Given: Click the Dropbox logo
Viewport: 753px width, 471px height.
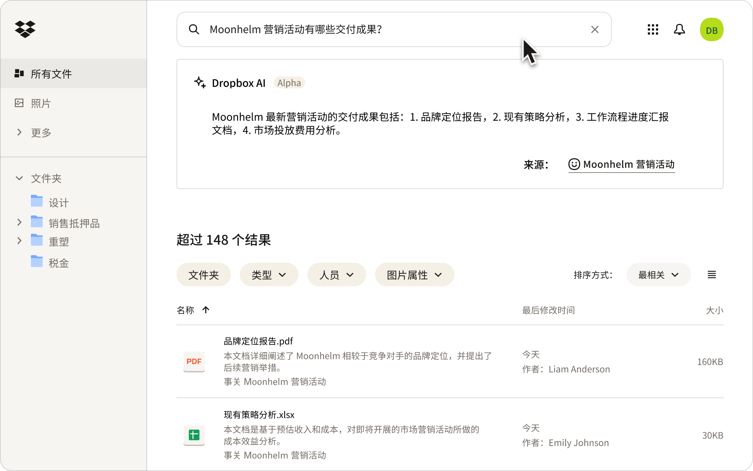Looking at the screenshot, I should [x=25, y=29].
